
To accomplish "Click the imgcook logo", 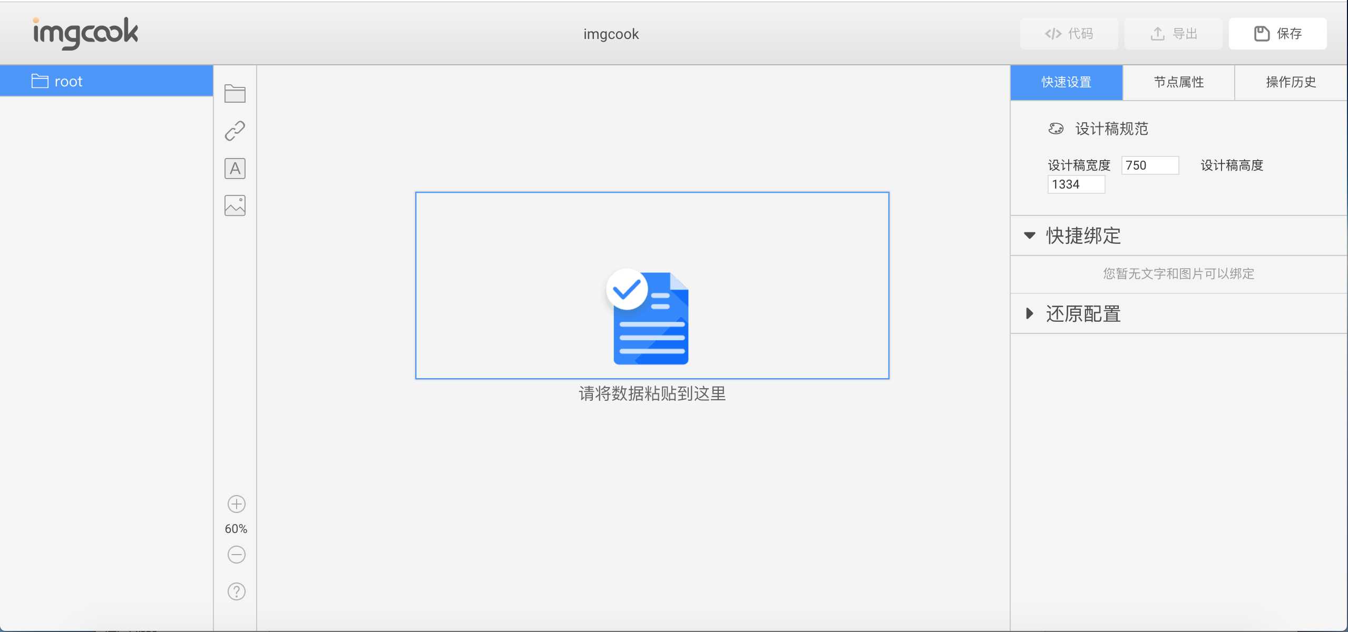I will coord(86,33).
